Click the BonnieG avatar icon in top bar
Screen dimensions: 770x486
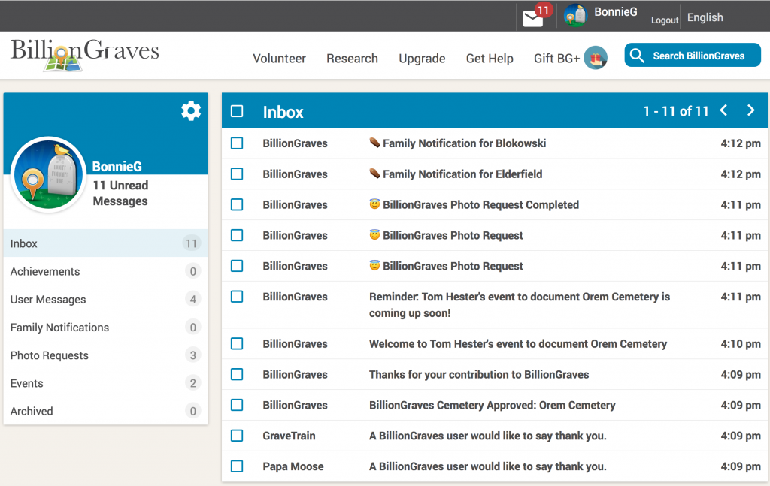click(x=575, y=15)
